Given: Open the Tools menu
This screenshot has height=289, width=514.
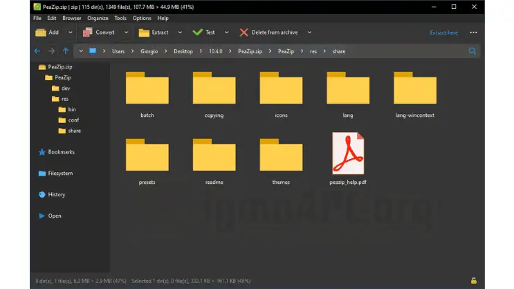Looking at the screenshot, I should (x=120, y=18).
